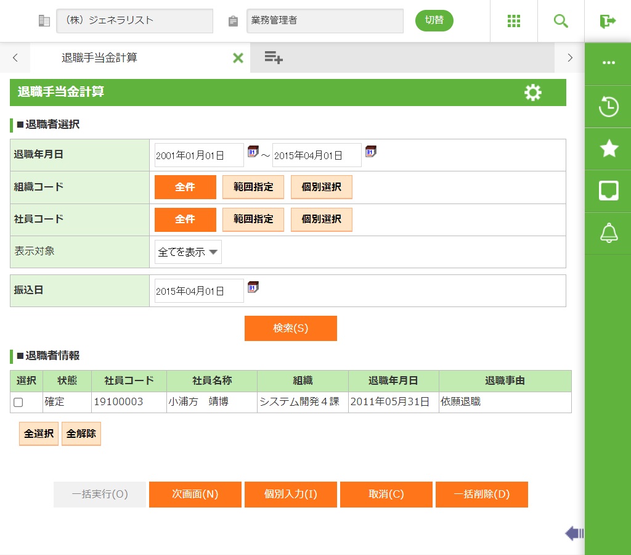Click the search magnifier icon
Screen dimensions: 631x555
[561, 21]
